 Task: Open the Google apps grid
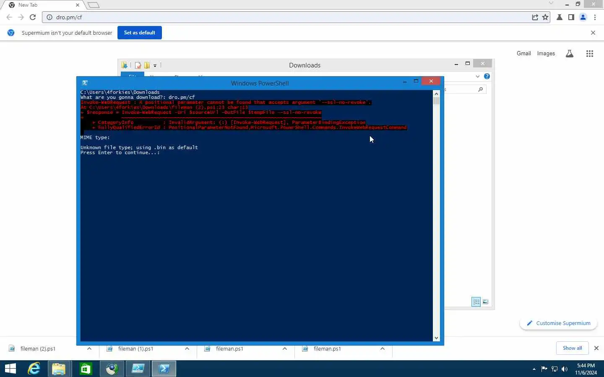click(590, 54)
